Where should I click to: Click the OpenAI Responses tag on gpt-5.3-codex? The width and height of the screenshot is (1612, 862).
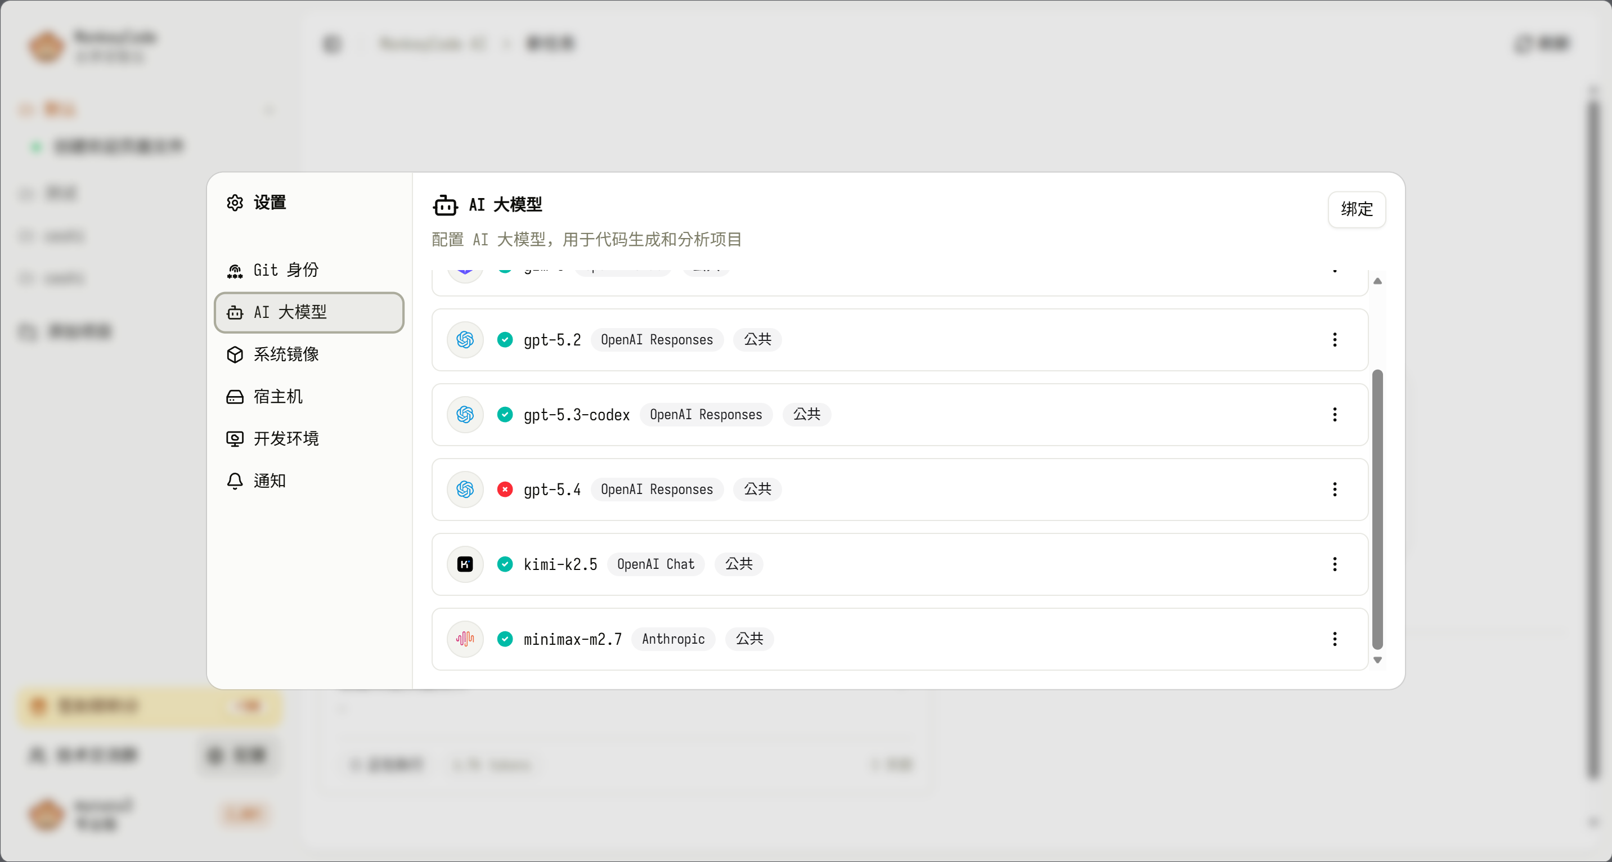click(705, 415)
